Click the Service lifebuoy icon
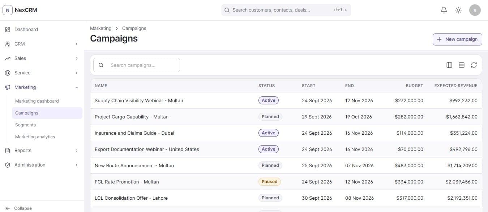Viewport: 488px width, 212px height. [x=8, y=73]
